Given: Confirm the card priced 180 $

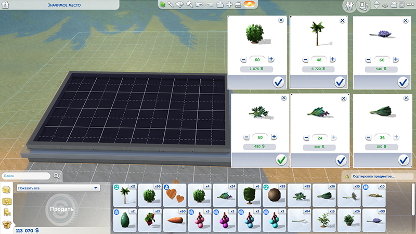Looking at the screenshot, I should tap(404, 160).
